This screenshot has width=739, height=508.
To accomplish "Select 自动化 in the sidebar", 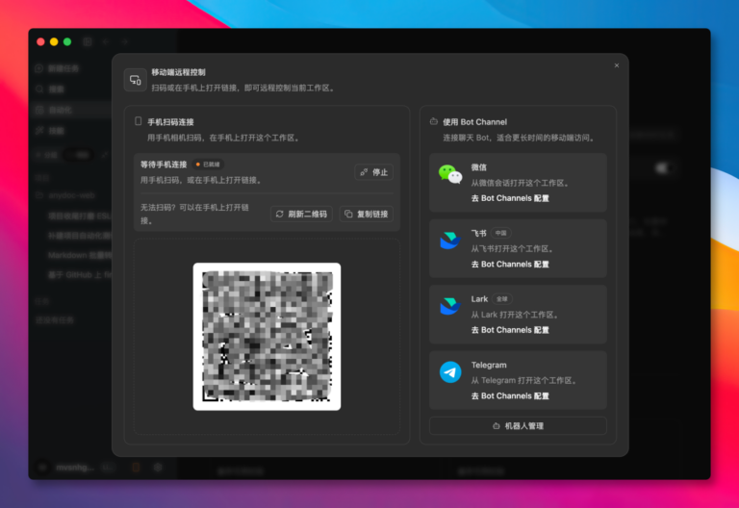I will point(70,110).
